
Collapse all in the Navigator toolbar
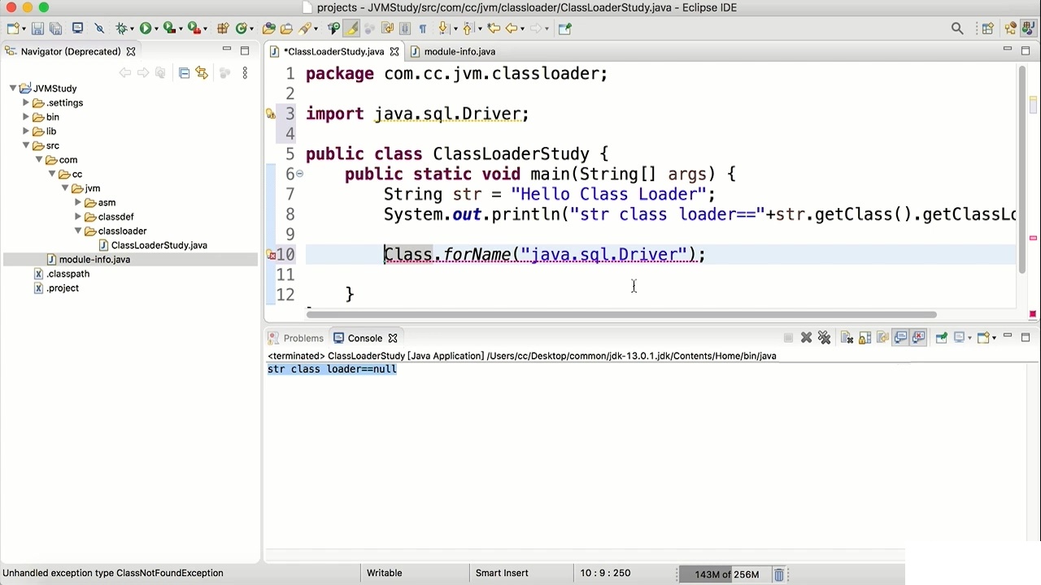pos(184,73)
